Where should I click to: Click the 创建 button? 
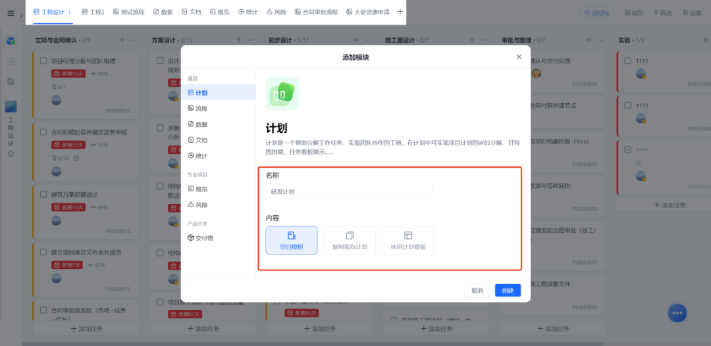508,290
